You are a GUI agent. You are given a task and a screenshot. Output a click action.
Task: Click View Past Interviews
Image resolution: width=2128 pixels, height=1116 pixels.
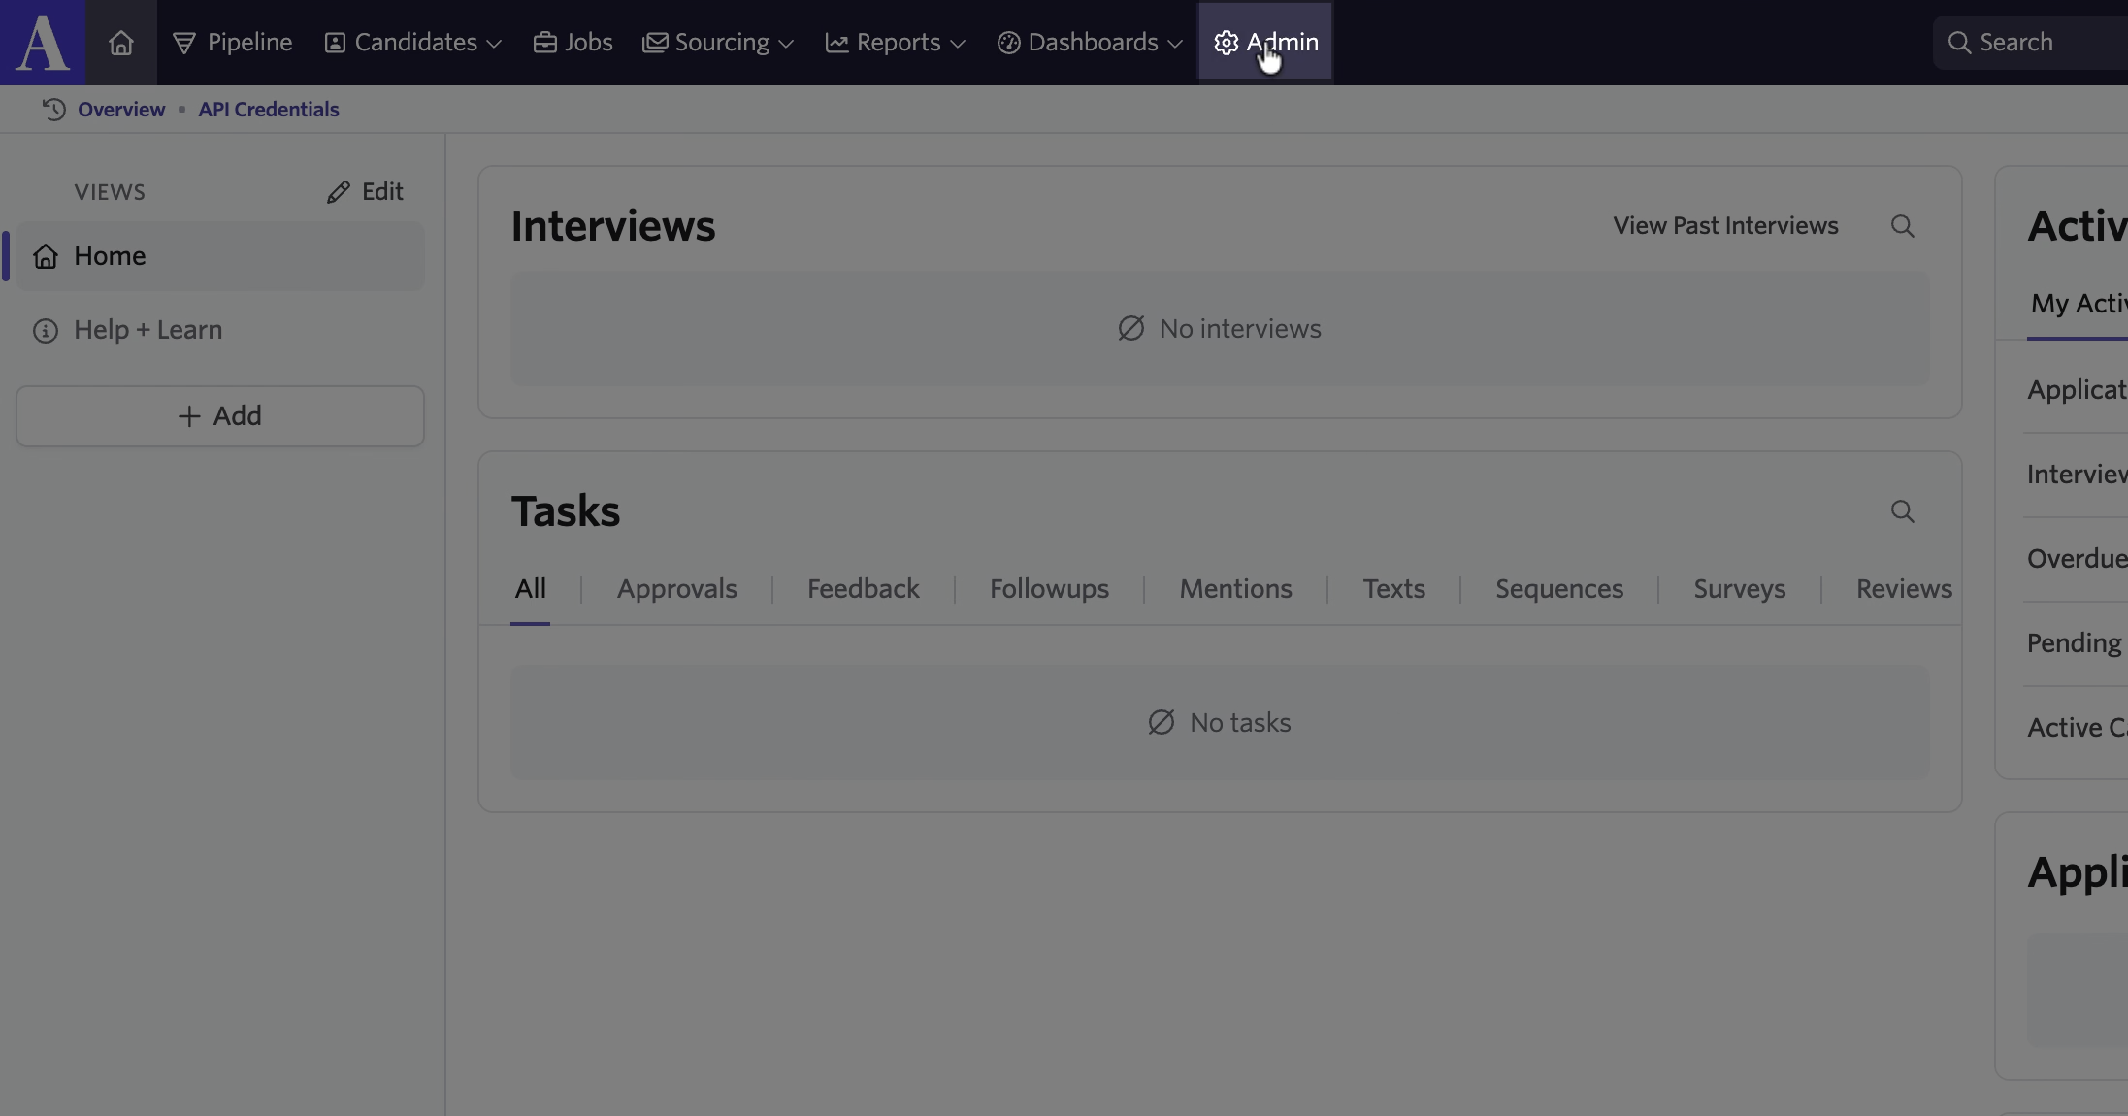point(1725,226)
